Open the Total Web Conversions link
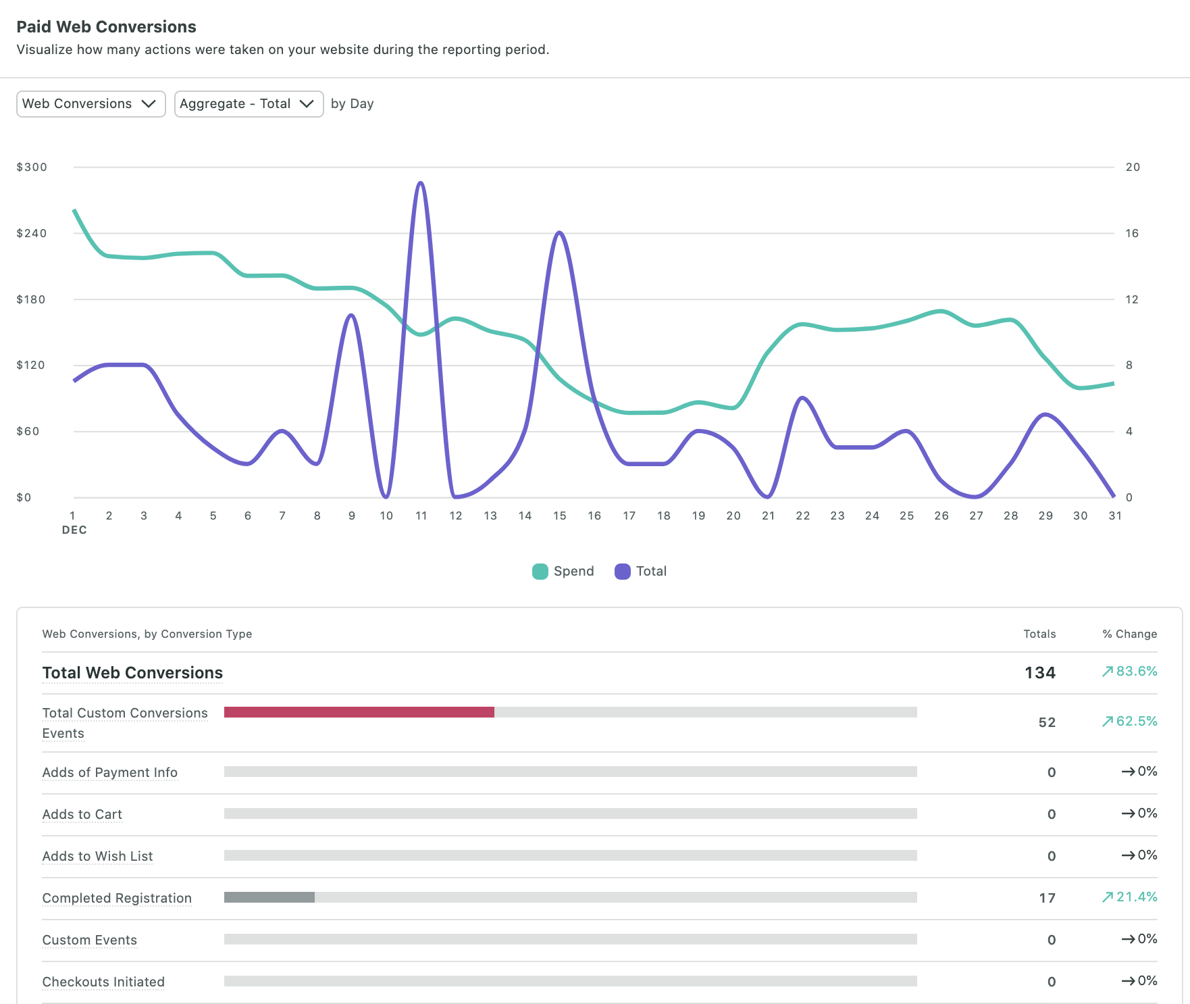Image resolution: width=1190 pixels, height=1004 pixels. (x=132, y=672)
